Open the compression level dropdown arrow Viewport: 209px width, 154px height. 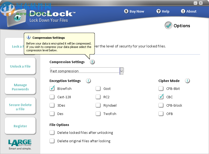(x=122, y=71)
